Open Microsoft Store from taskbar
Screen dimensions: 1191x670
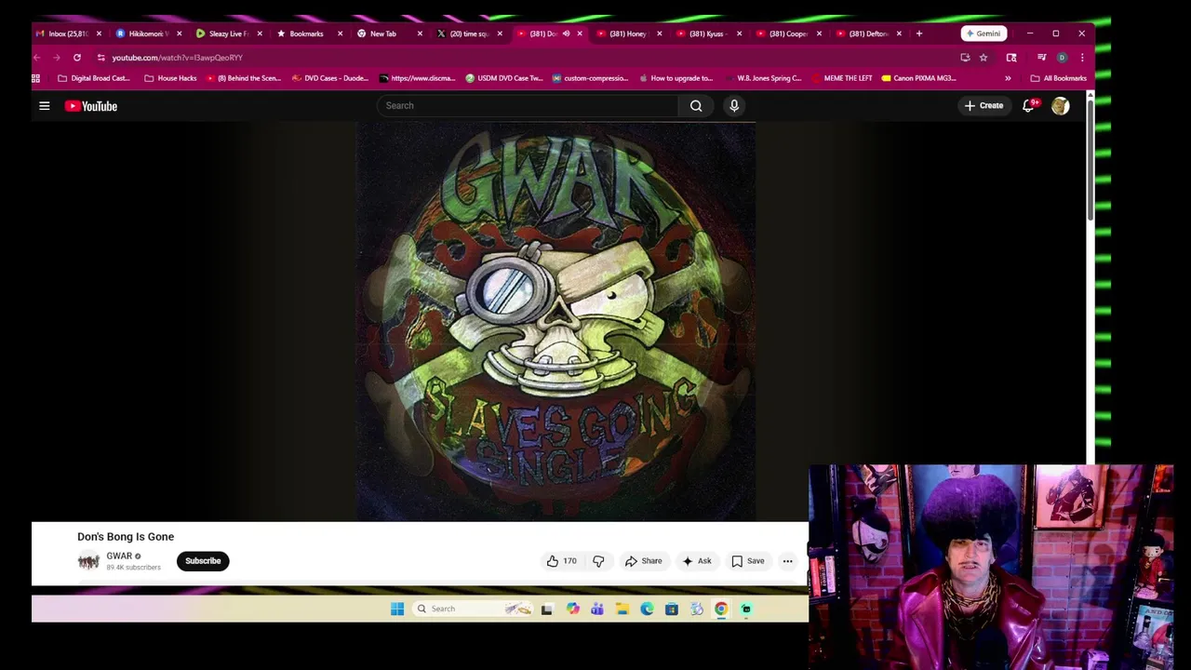click(x=671, y=609)
